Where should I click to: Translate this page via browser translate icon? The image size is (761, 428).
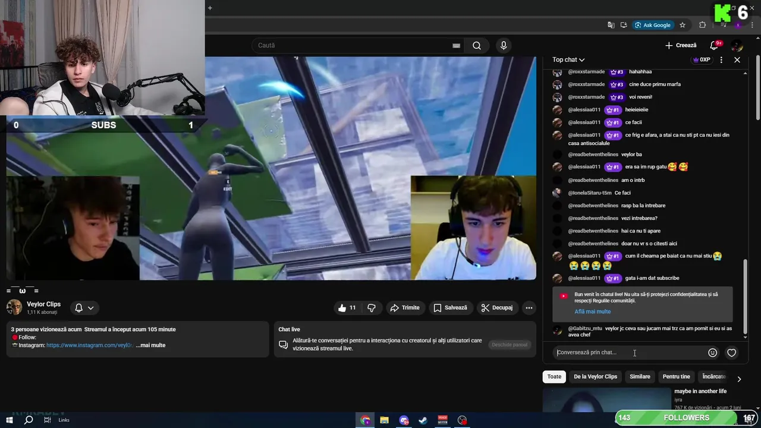tap(611, 25)
